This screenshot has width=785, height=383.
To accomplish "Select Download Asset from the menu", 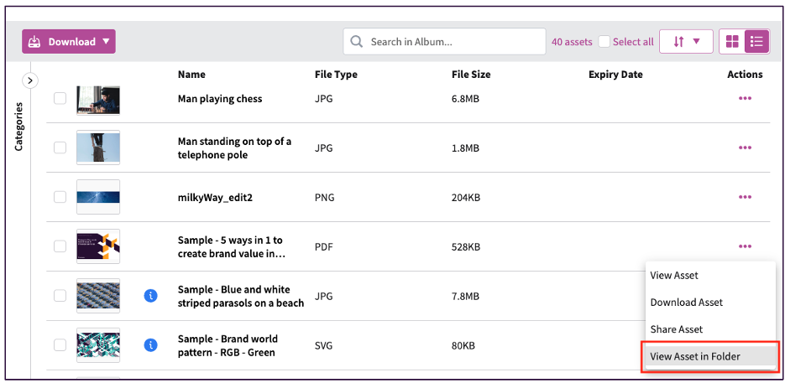I will click(x=686, y=303).
